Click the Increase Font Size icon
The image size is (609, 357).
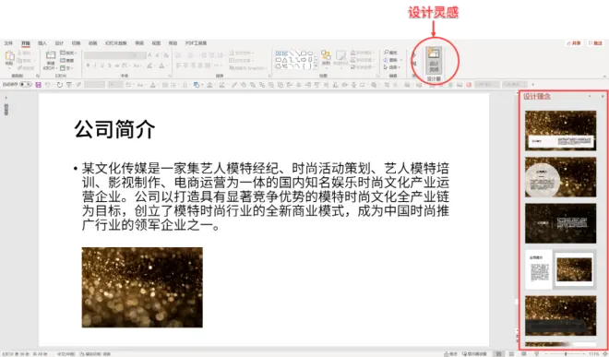coord(149,55)
